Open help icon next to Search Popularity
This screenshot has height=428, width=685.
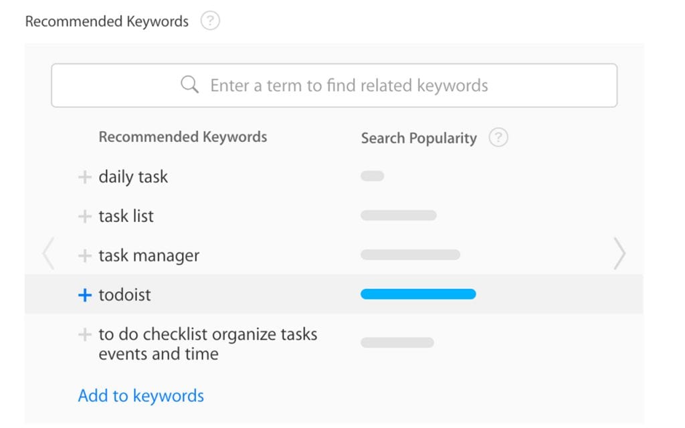(498, 138)
